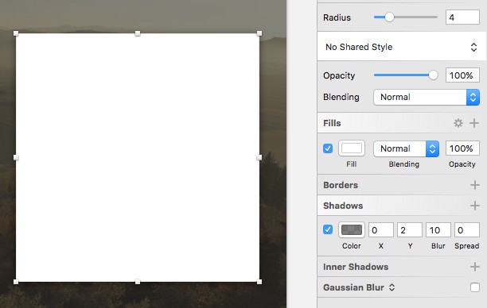Click the right-middle resize handle of rectangle

(259, 157)
